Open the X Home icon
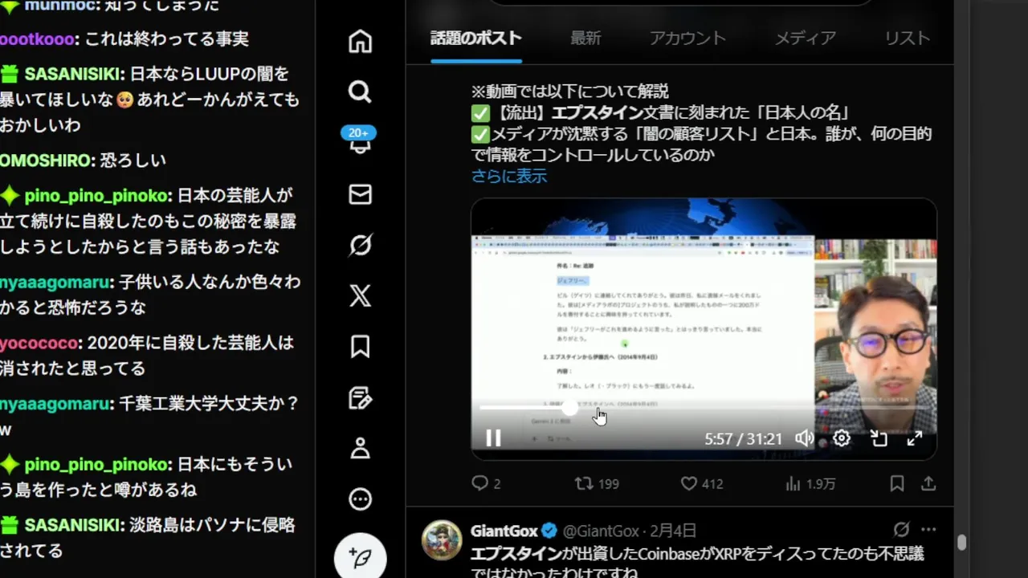The image size is (1028, 578). (360, 41)
